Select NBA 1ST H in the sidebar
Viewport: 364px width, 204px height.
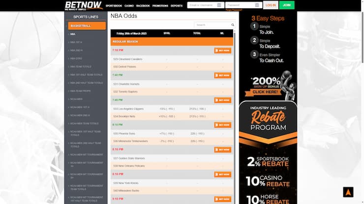[x=76, y=42]
